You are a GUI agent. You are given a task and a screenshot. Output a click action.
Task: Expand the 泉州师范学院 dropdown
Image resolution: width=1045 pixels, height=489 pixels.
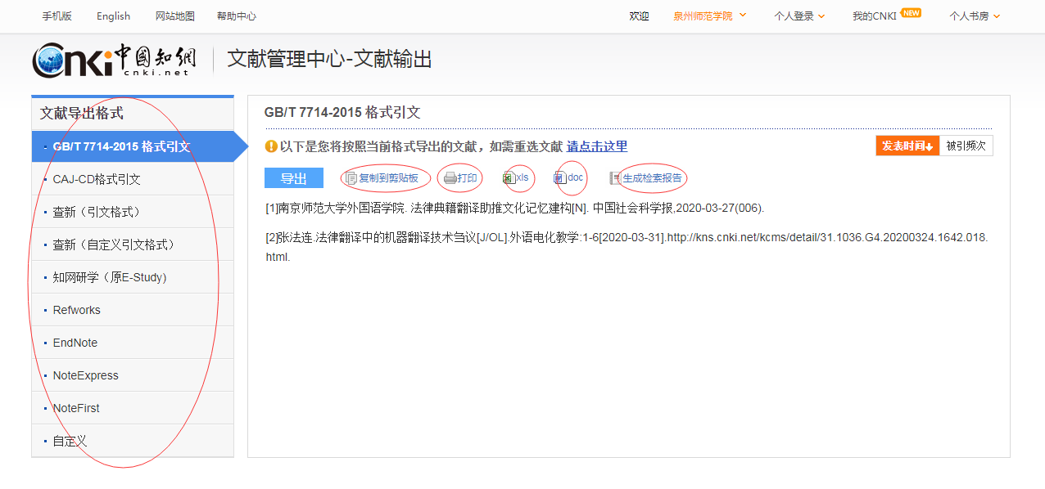710,16
